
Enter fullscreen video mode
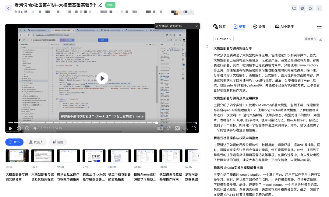(194, 128)
